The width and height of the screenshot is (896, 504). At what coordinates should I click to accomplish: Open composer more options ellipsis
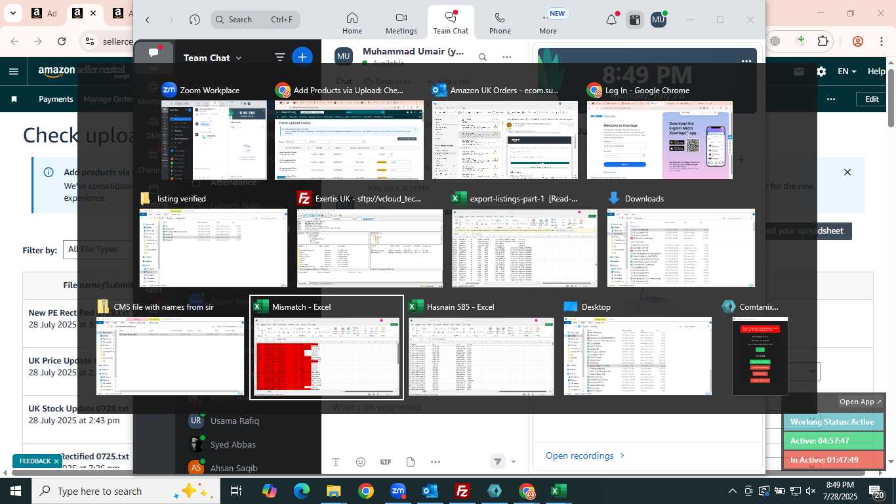coord(436,462)
